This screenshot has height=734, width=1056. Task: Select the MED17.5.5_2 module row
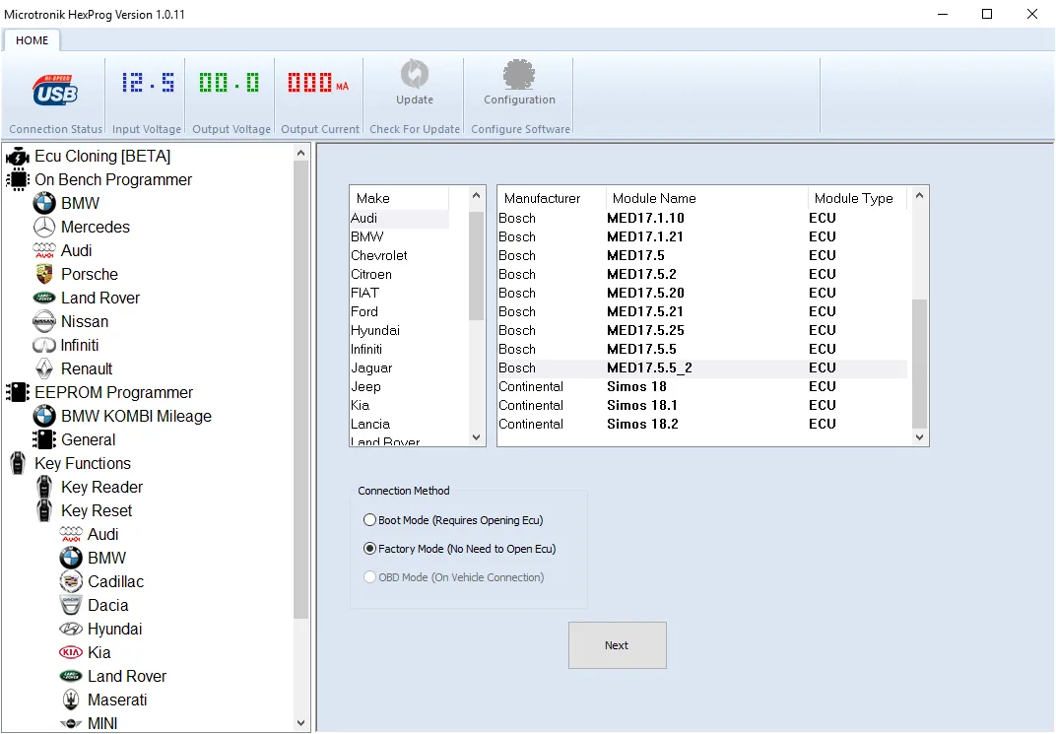pyautogui.click(x=702, y=368)
